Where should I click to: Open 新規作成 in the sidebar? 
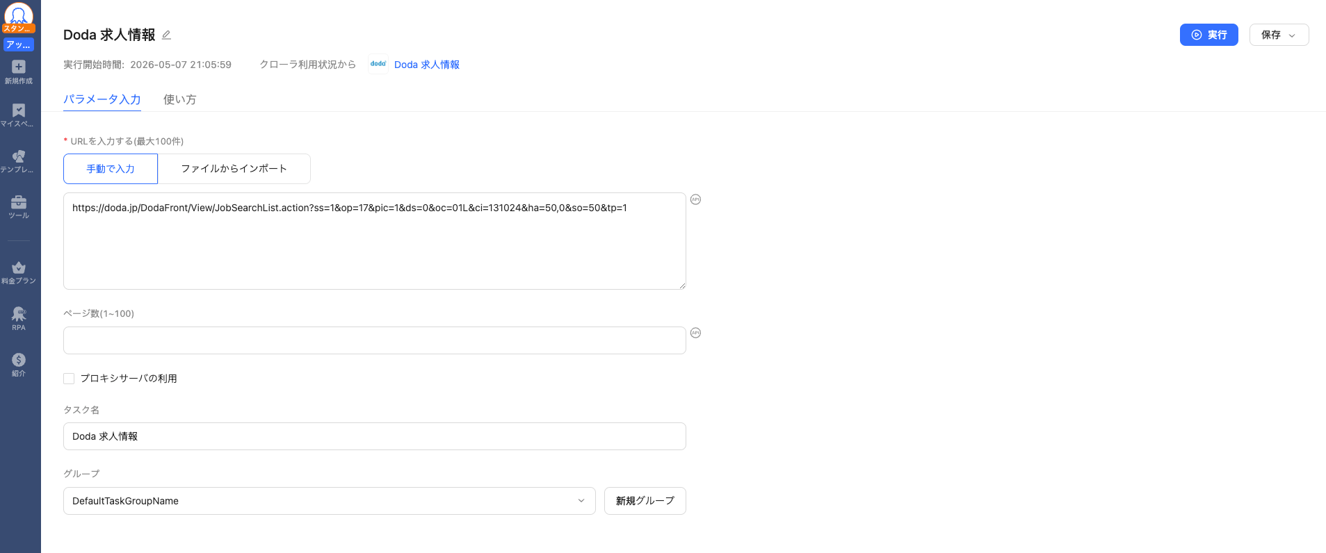(x=19, y=72)
